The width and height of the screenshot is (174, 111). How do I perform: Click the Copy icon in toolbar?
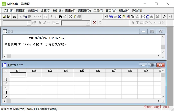[25, 17]
